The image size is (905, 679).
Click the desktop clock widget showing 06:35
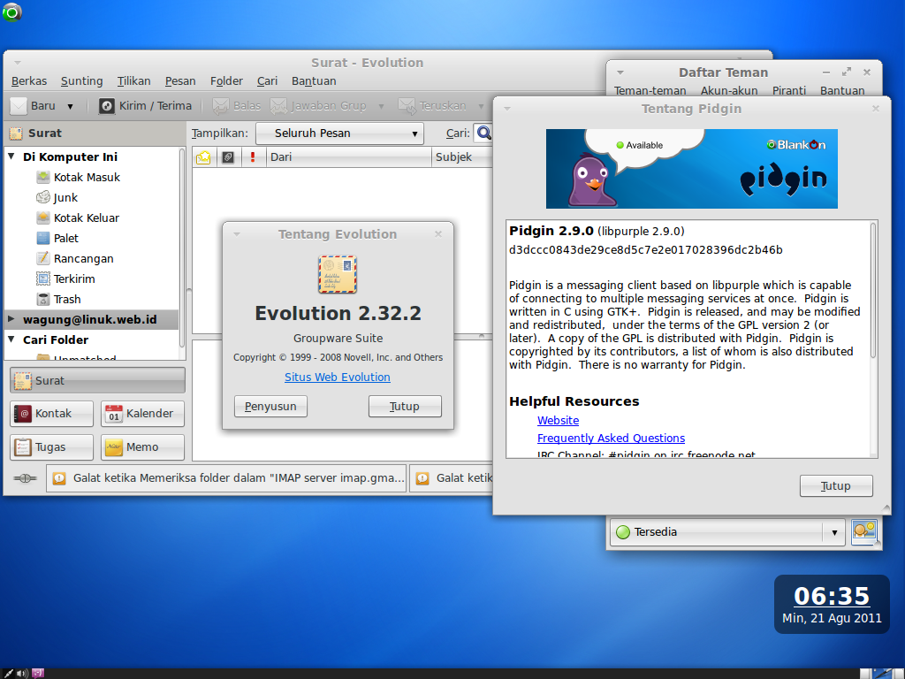click(832, 604)
